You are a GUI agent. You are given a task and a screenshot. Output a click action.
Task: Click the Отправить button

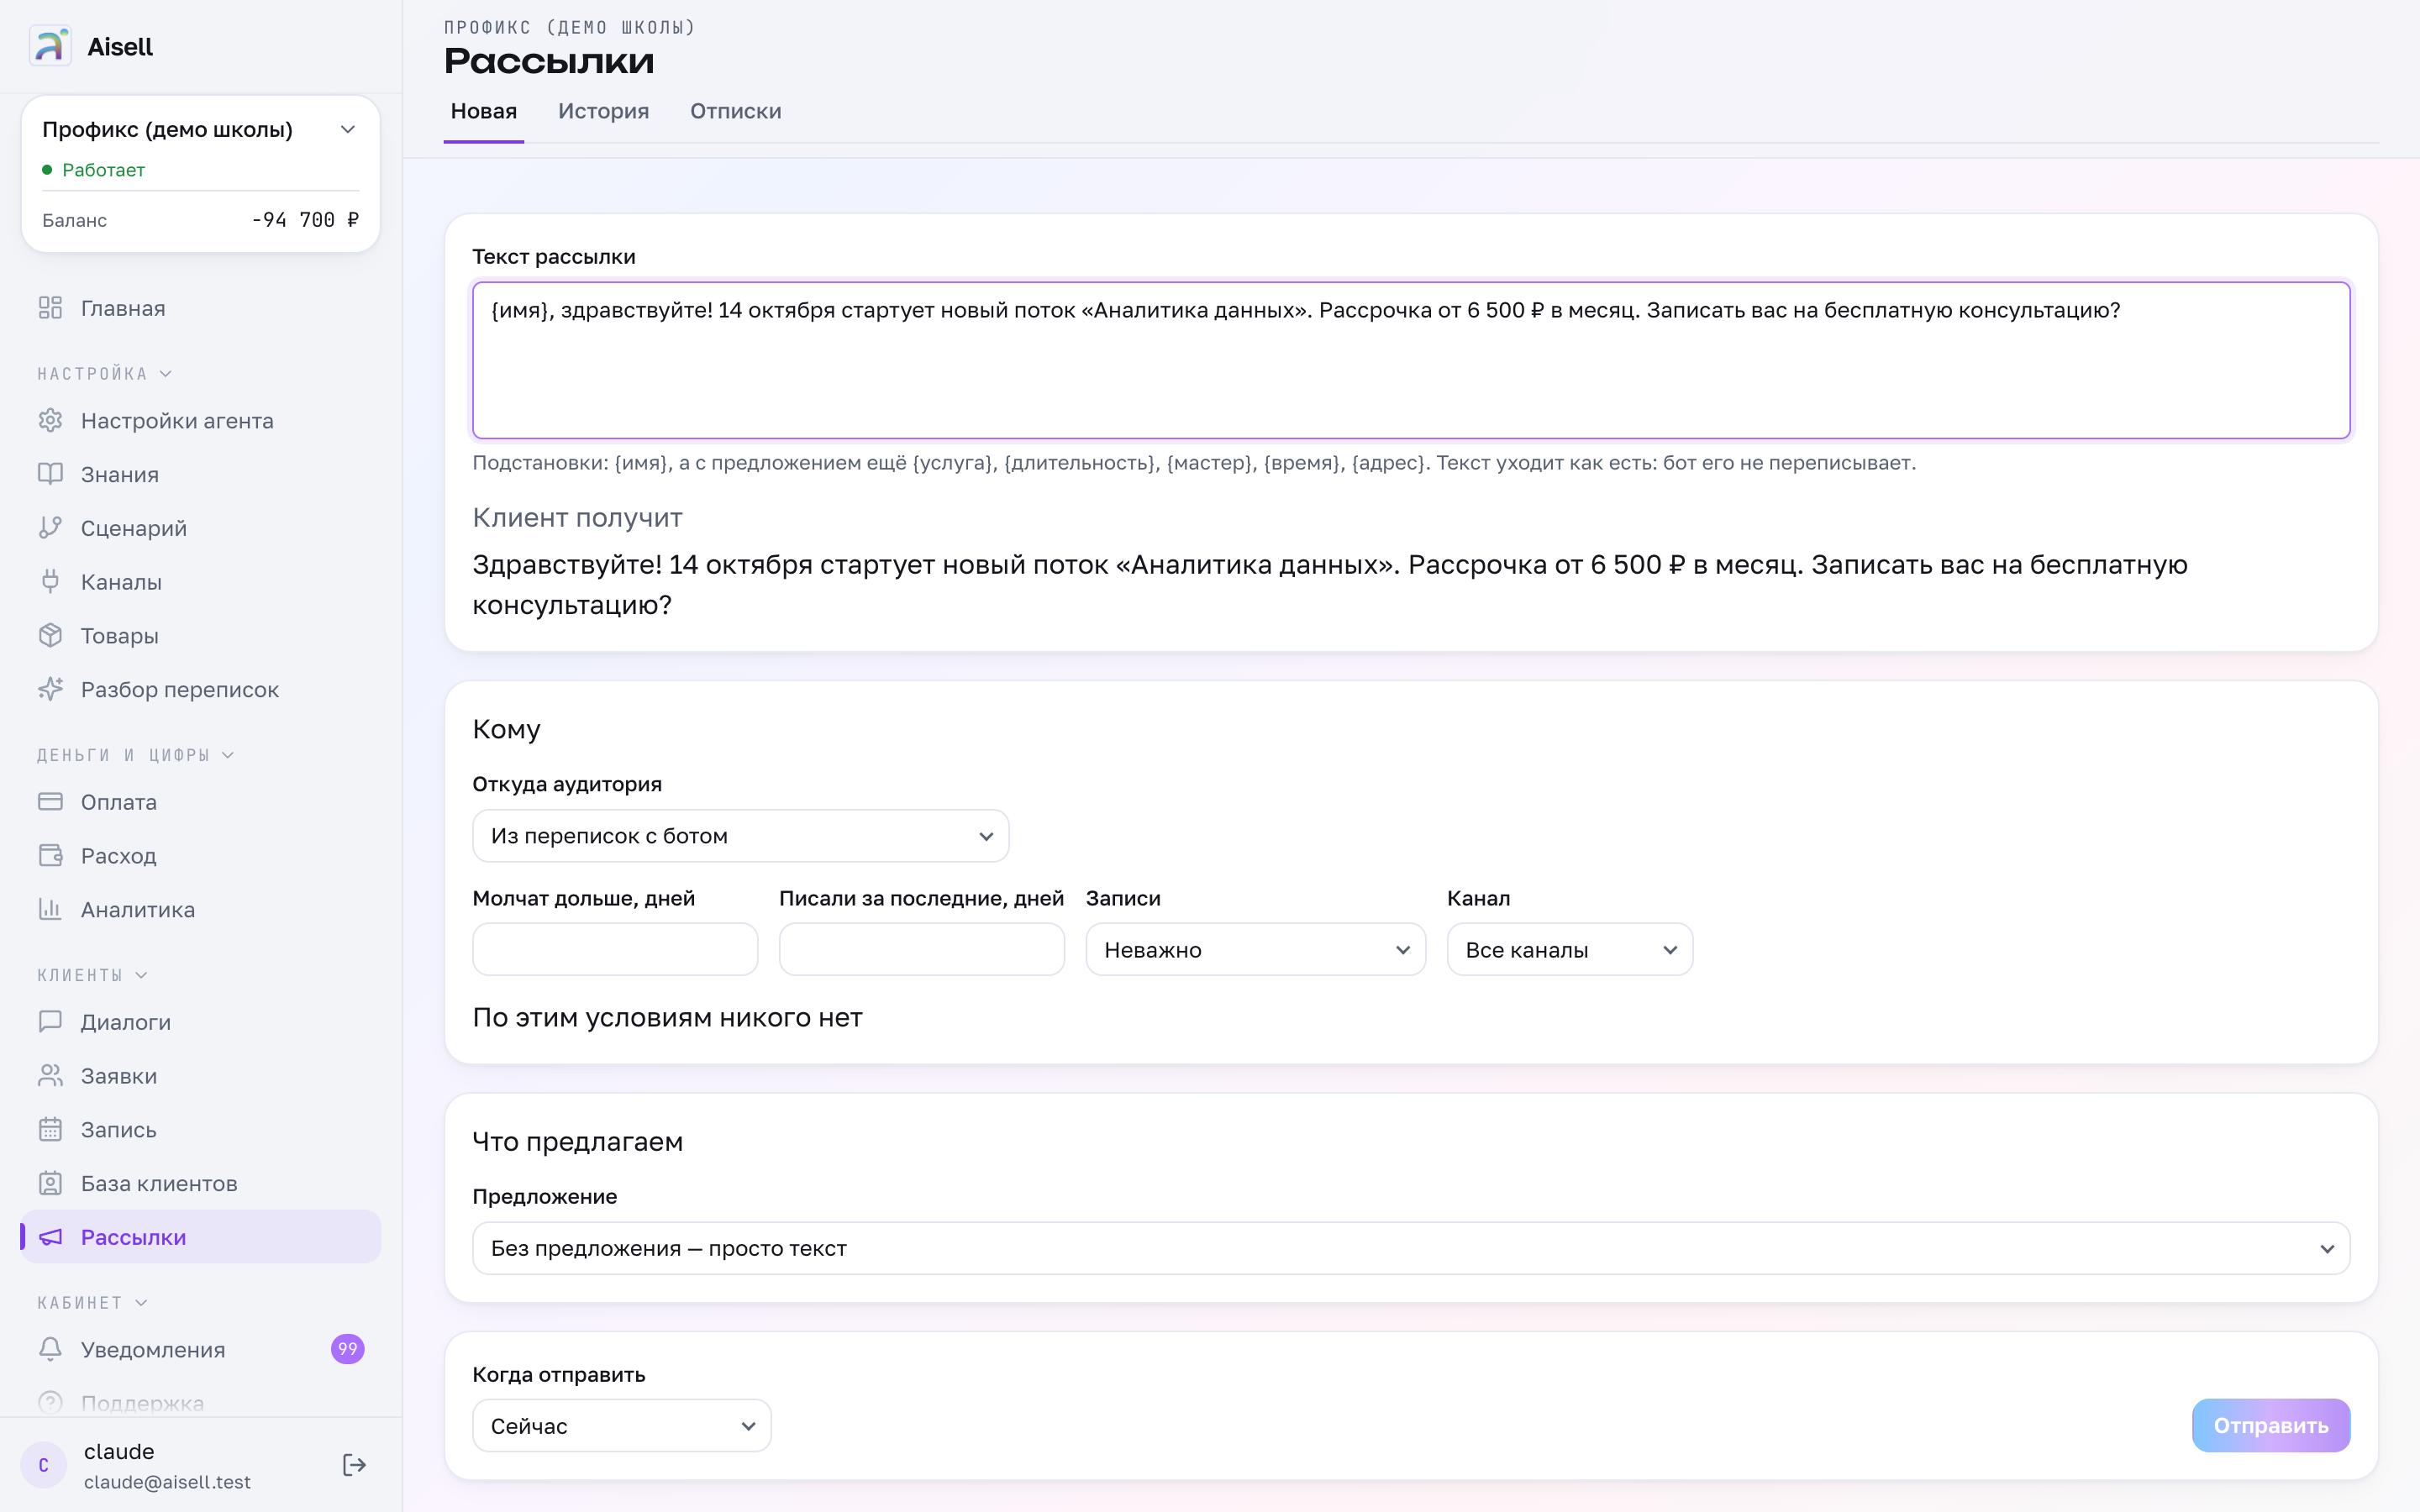click(2270, 1426)
